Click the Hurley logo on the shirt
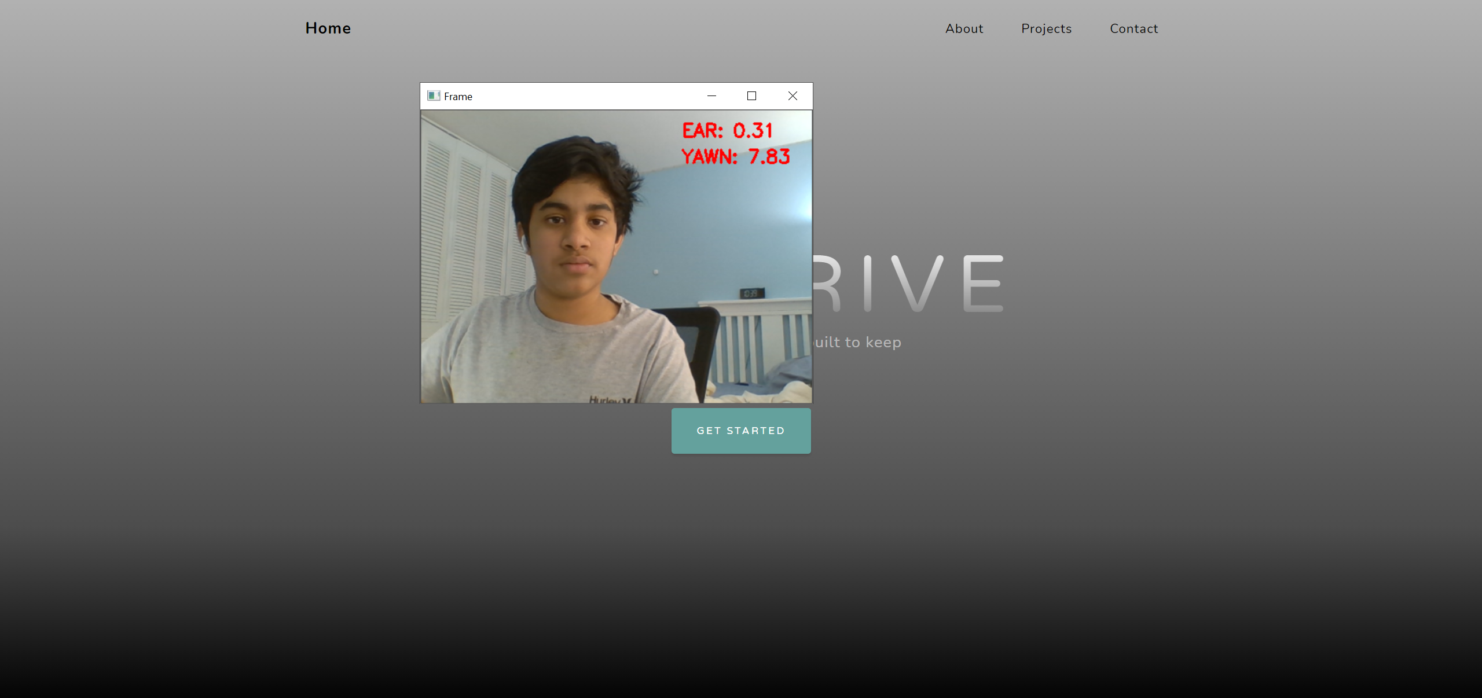 (x=608, y=399)
